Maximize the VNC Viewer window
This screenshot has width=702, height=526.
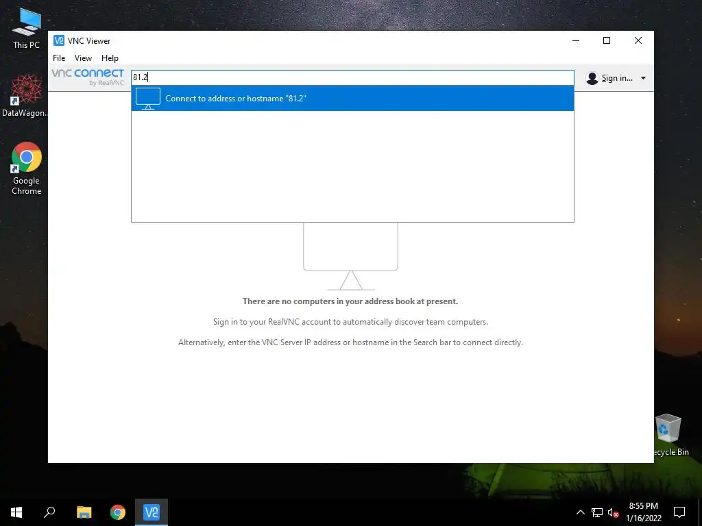(x=607, y=40)
